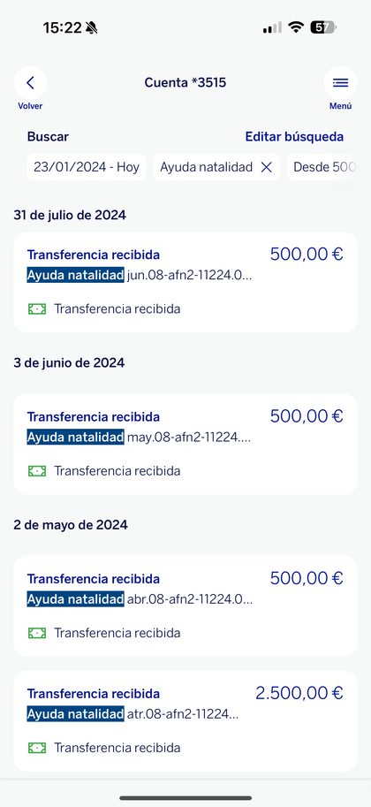Image resolution: width=371 pixels, height=807 pixels.
Task: Tap the Cuenta *3515 title
Action: pyautogui.click(x=185, y=82)
